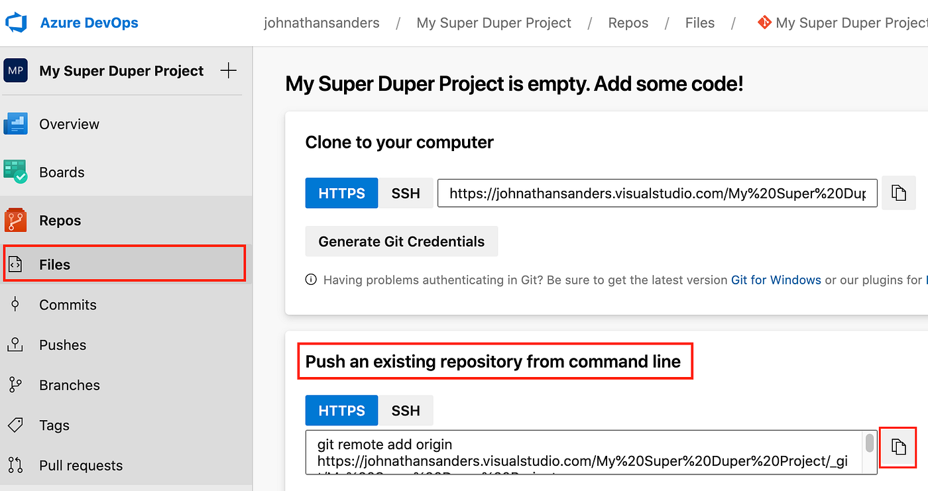Click the clone URL input field
Screen dimensions: 928x491
(658, 193)
